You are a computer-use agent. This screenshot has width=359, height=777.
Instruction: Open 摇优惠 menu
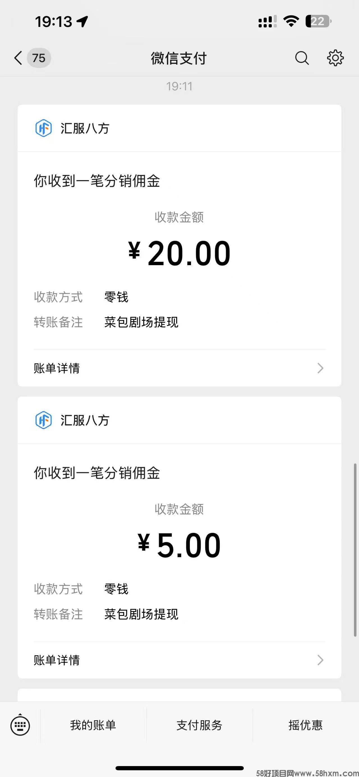coord(305,725)
